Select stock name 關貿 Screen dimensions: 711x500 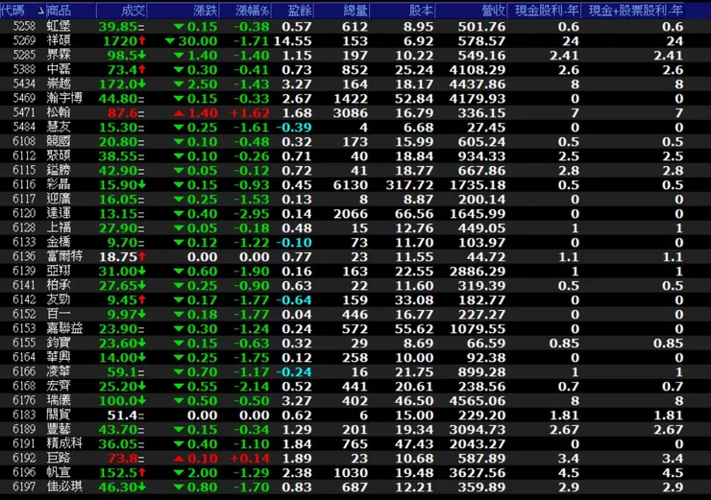(x=59, y=416)
